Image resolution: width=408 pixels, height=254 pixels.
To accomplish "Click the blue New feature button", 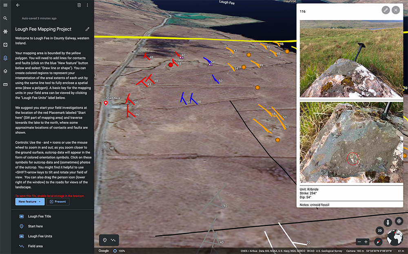I will (27, 201).
